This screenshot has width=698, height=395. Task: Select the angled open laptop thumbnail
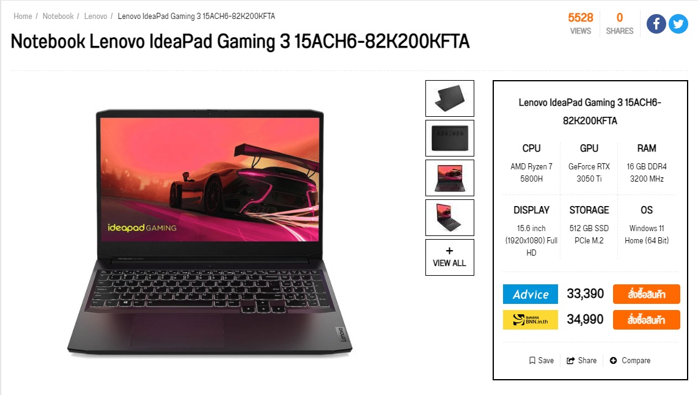point(450,217)
